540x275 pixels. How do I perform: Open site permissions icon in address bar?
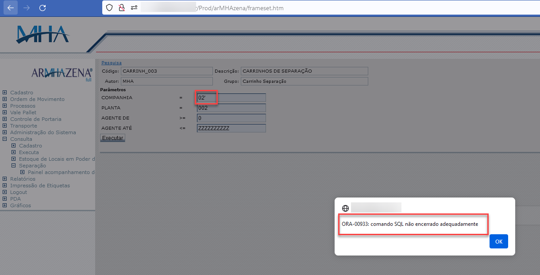coord(134,8)
